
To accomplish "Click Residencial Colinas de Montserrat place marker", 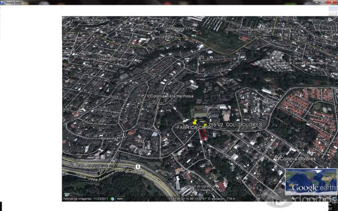I will click(x=272, y=63).
